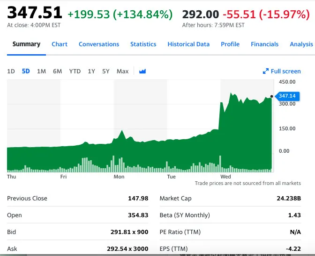Open the chart type icon
The width and height of the screenshot is (315, 256).
pos(142,71)
